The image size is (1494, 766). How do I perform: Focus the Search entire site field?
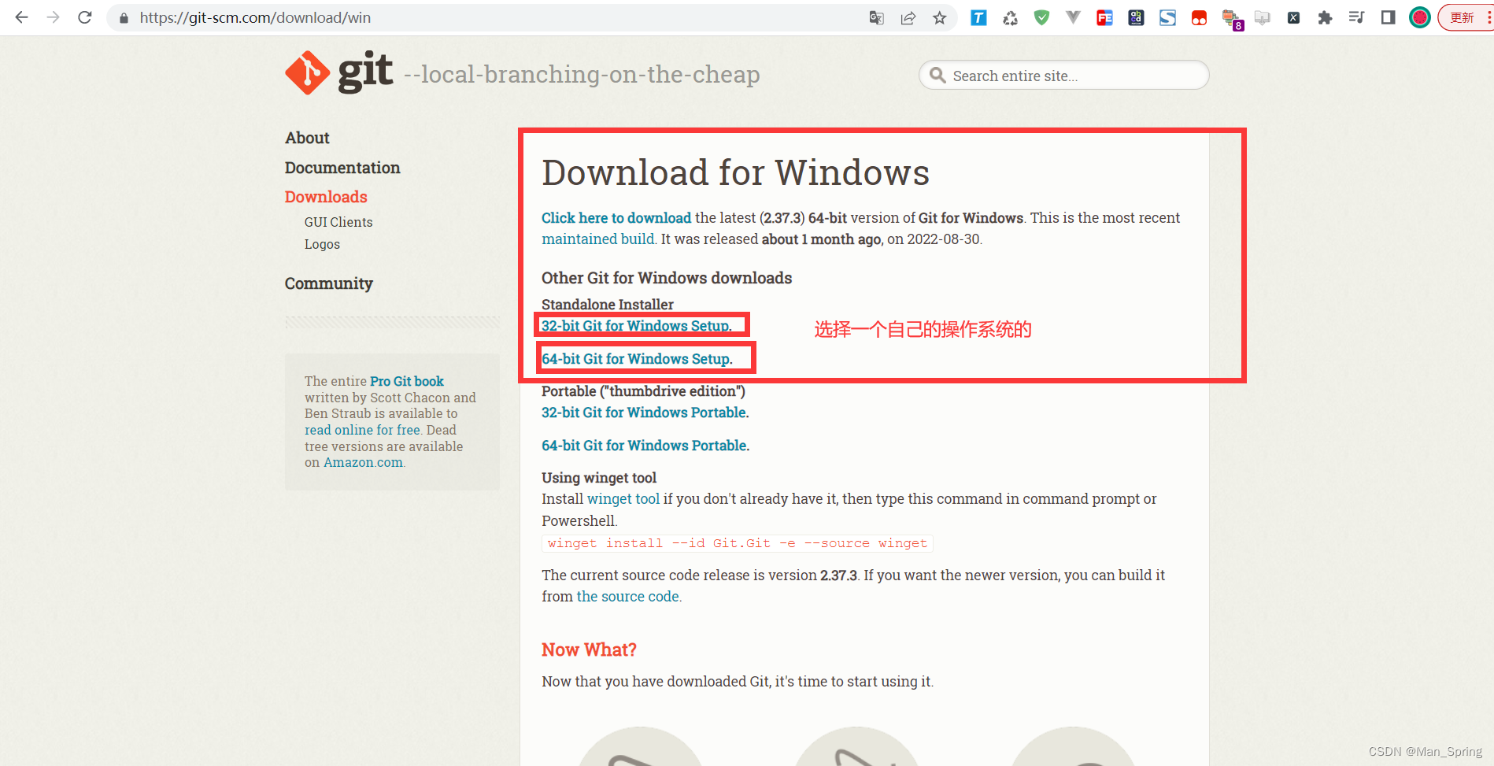(x=1063, y=76)
